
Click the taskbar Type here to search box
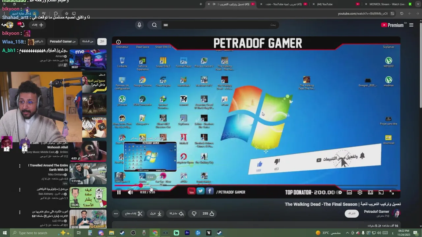pyautogui.click(x=42, y=233)
